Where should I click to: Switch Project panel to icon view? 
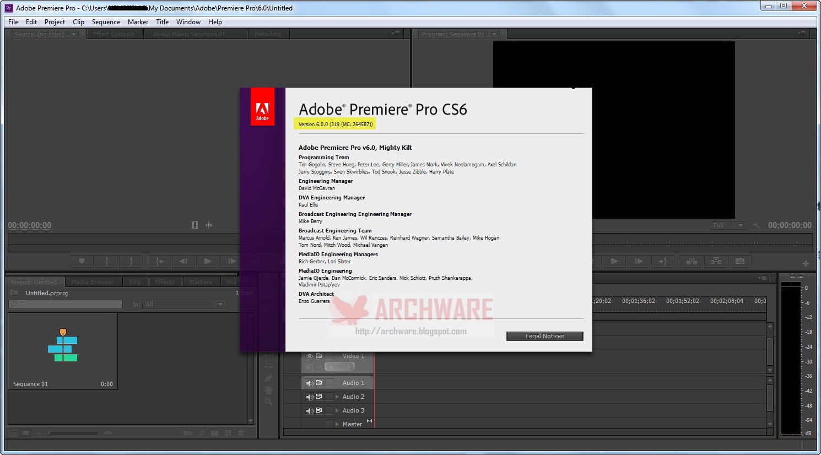point(25,433)
